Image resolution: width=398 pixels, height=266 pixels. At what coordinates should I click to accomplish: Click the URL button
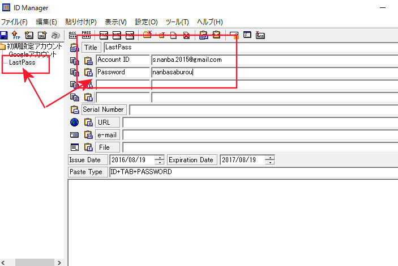coord(108,123)
